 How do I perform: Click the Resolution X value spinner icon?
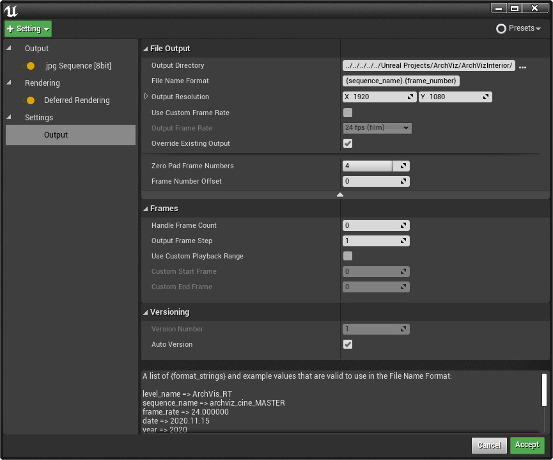[x=410, y=97]
